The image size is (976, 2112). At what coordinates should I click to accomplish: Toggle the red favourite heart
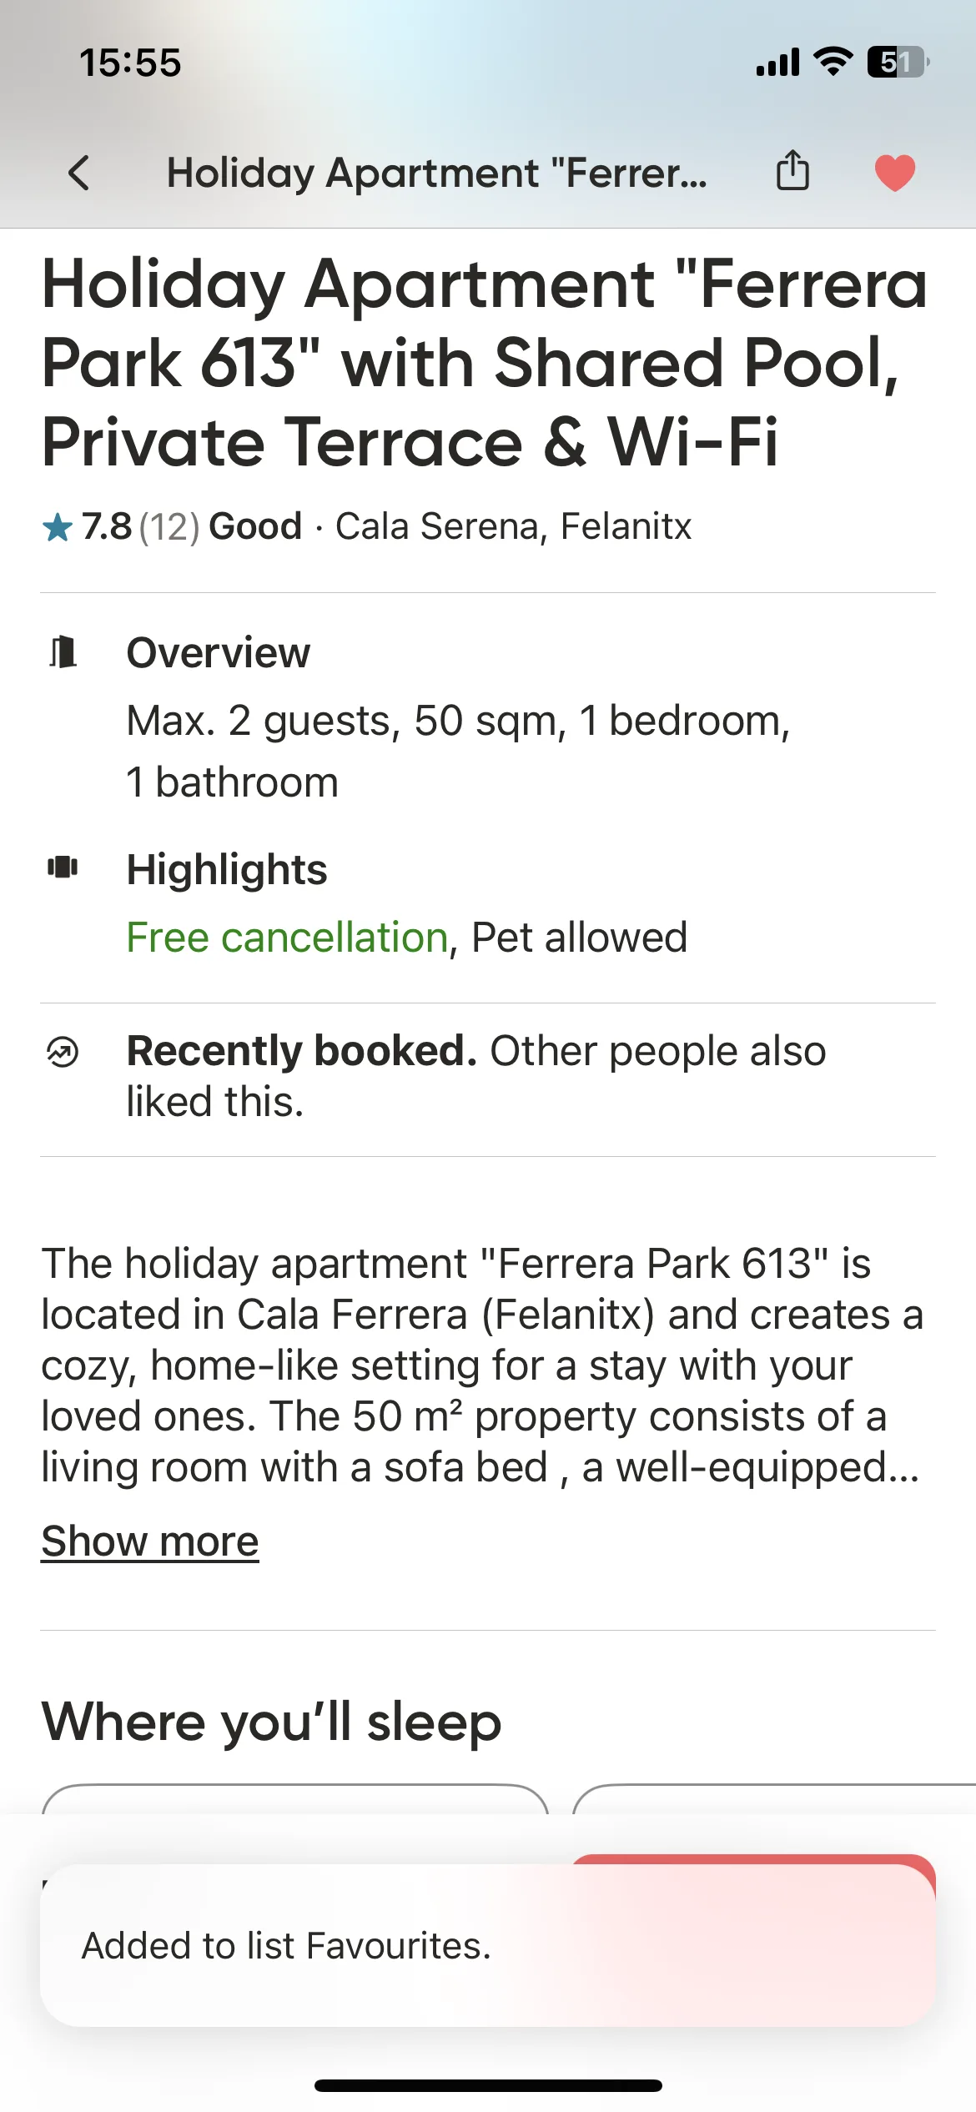coord(895,173)
